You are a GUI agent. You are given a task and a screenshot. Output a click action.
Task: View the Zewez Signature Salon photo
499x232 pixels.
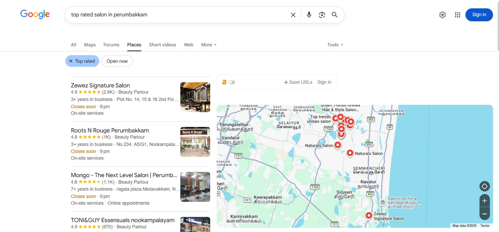195,97
